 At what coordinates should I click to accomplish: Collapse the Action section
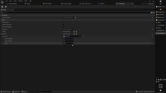coord(1,20)
